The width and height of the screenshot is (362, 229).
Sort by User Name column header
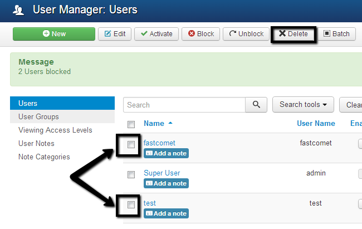coord(316,123)
